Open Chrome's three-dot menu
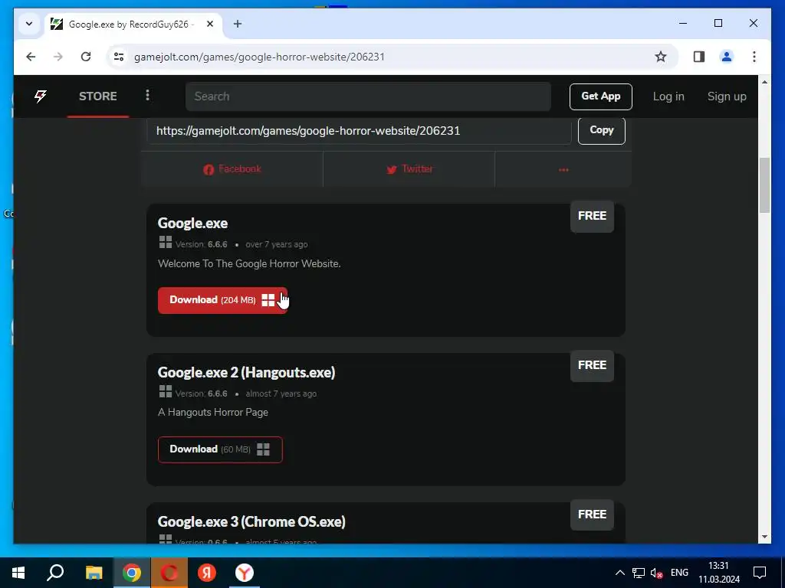This screenshot has width=785, height=588. tap(754, 57)
